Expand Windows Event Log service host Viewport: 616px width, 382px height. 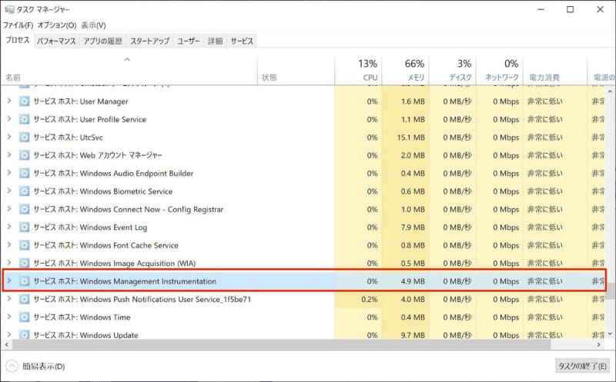click(9, 227)
